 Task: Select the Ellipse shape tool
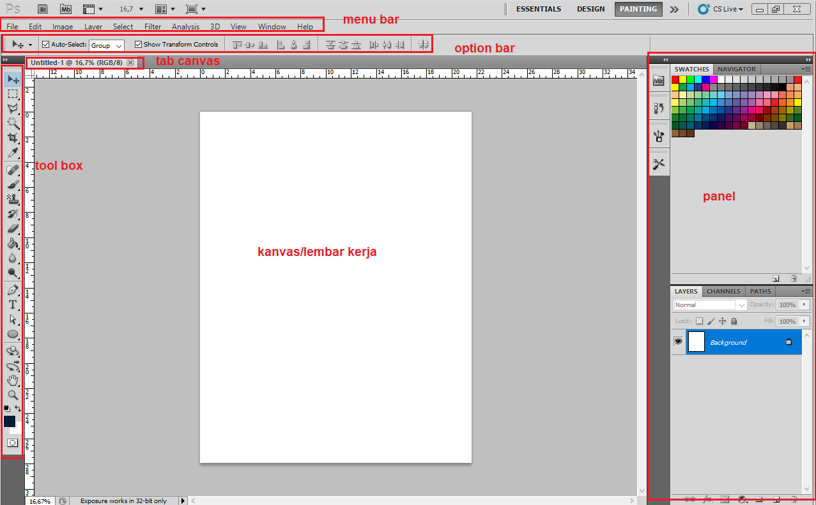13,334
